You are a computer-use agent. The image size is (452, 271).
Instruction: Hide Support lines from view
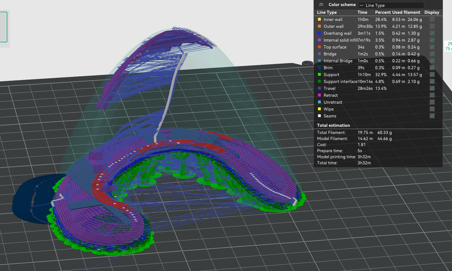(x=432, y=75)
